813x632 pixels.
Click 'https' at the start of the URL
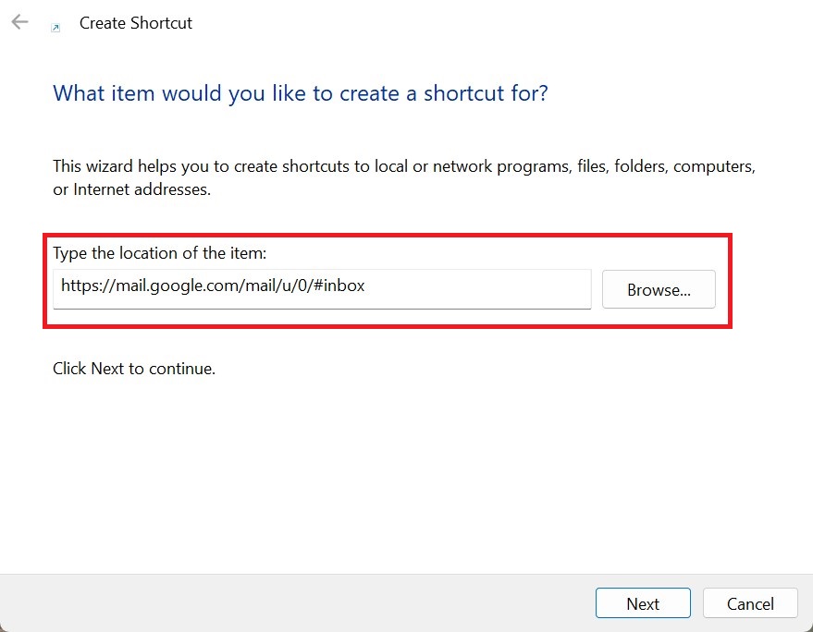pyautogui.click(x=78, y=286)
